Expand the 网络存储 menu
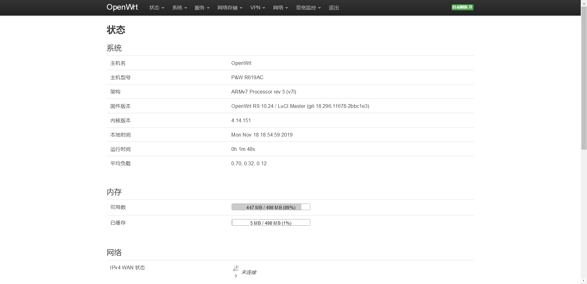Viewport: 587px width, 284px height. pos(230,8)
